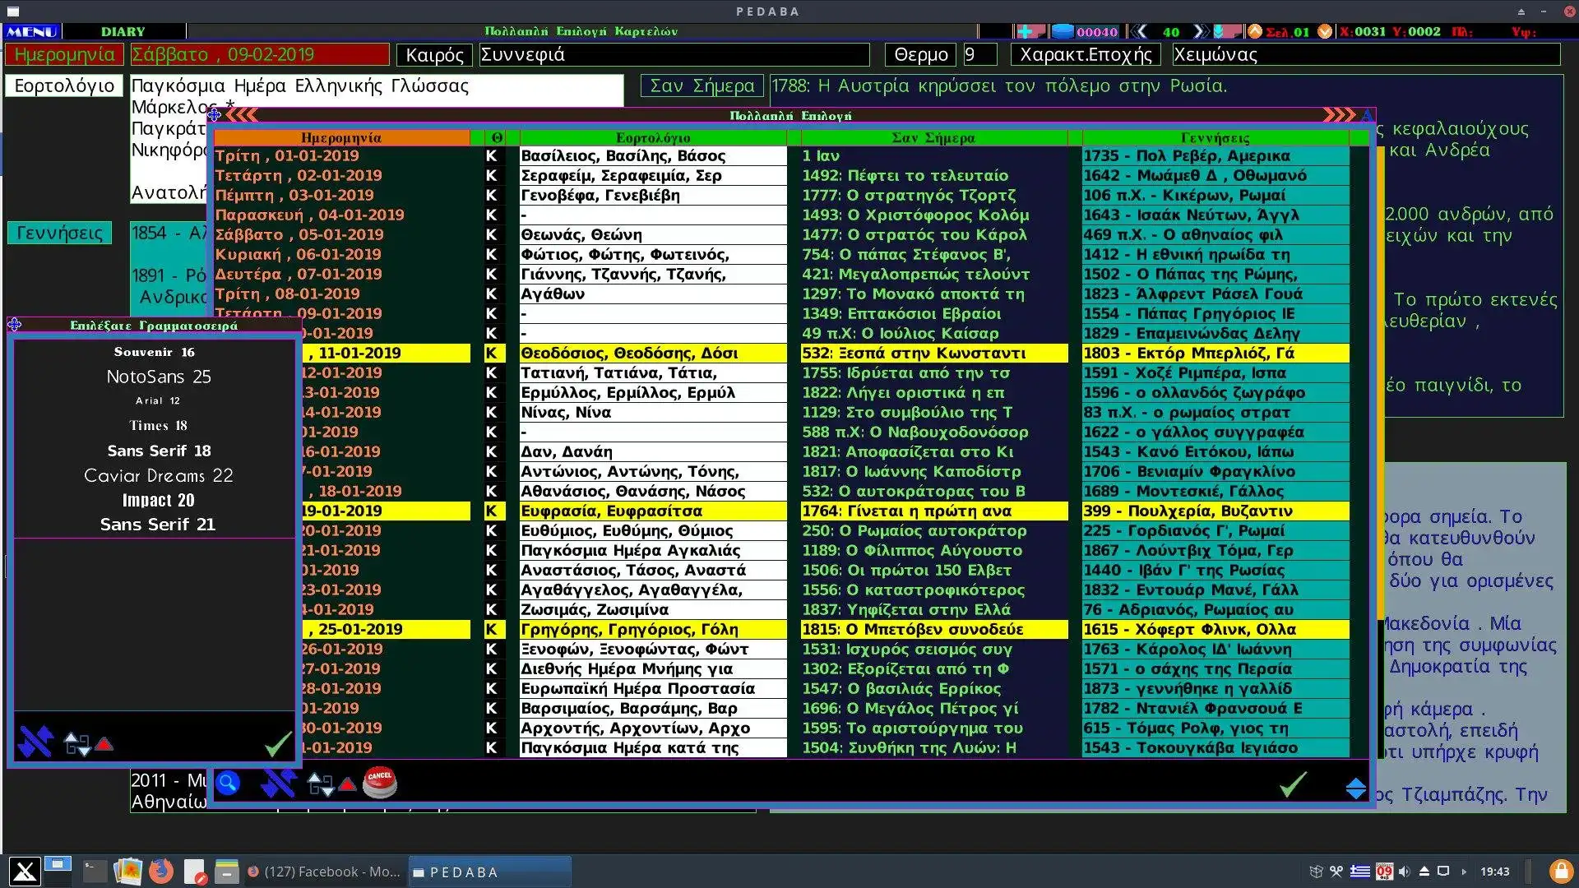The width and height of the screenshot is (1579, 888).
Task: Click the orange up page arrow
Action: pos(1254,32)
